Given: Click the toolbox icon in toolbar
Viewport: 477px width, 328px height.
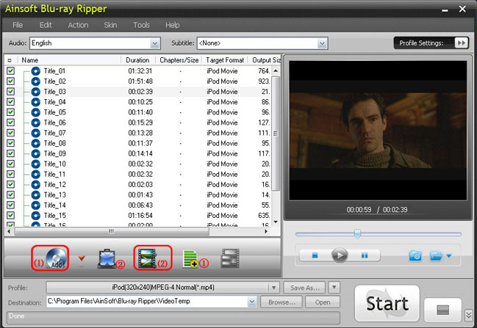Looking at the screenshot, I should point(106,258).
